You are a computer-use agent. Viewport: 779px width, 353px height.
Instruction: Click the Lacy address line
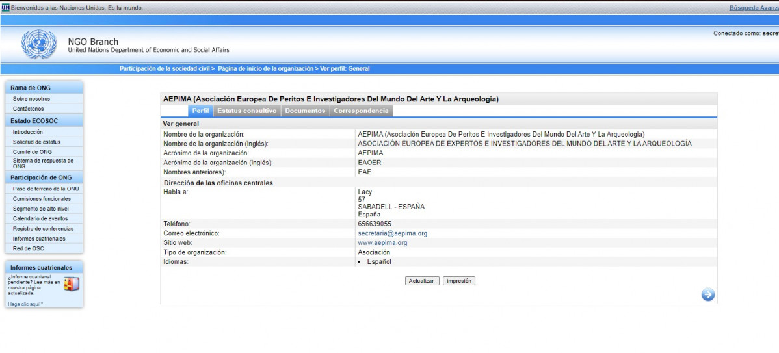tap(365, 192)
